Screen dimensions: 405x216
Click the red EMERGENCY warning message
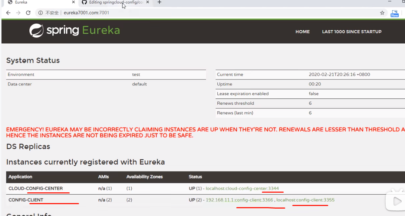(205, 132)
